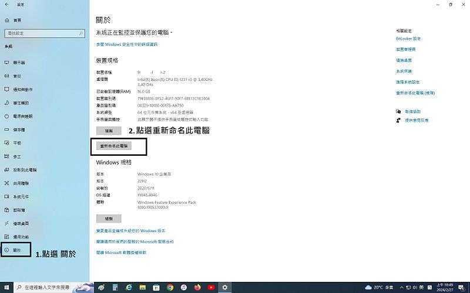The height and width of the screenshot is (293, 470).
Task: Copy the device specifications (複製 under 裝置規格)
Action: [x=109, y=131]
